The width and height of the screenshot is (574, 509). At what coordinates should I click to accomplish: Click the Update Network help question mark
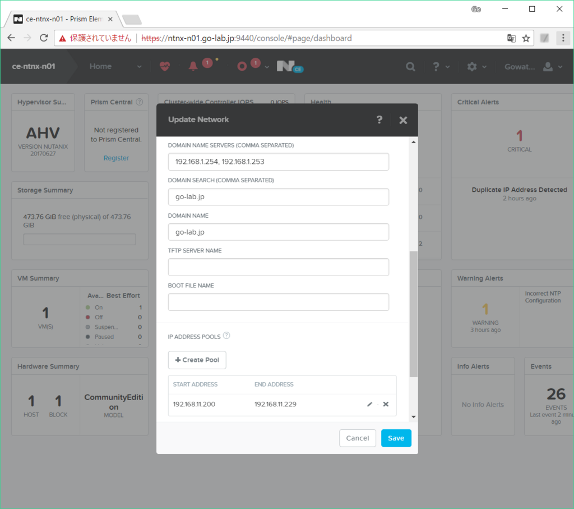point(379,120)
